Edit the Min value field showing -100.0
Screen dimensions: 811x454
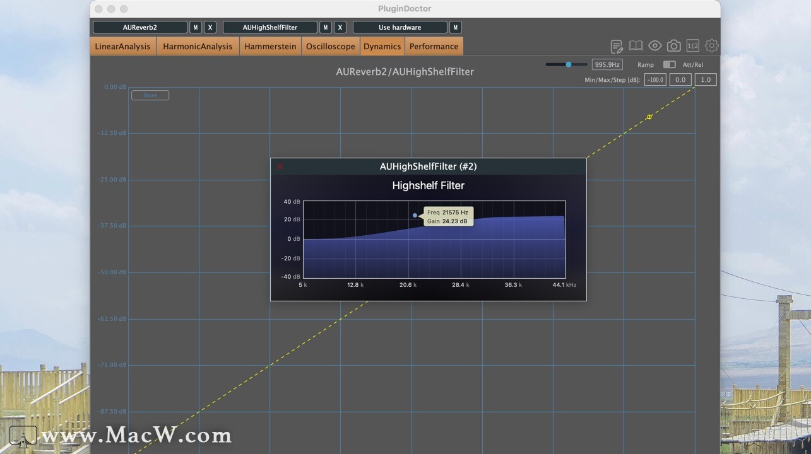[654, 79]
